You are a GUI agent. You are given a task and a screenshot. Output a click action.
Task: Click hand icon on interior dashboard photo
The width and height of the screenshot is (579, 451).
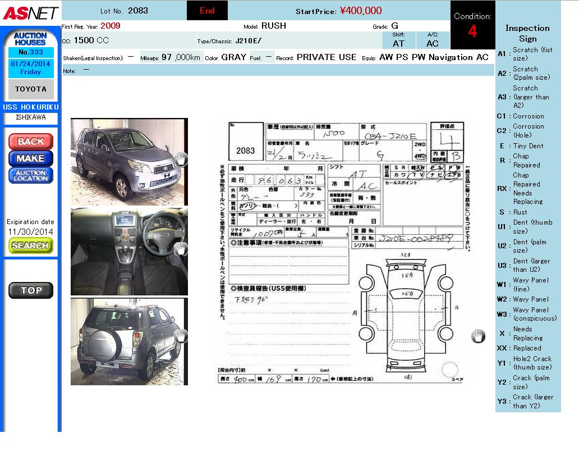pos(180,249)
